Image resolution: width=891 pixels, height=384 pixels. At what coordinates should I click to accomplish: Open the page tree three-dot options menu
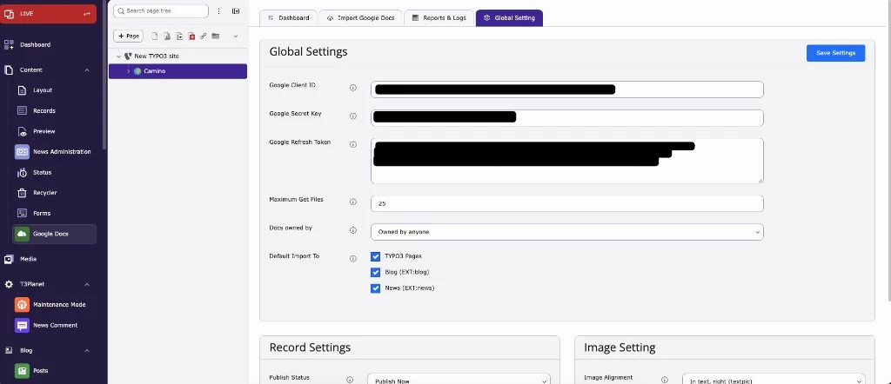219,11
